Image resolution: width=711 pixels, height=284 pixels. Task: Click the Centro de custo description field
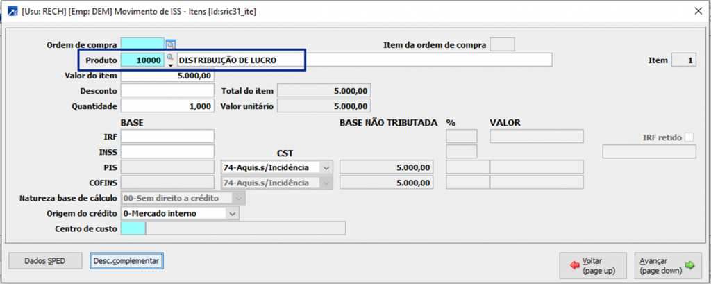tap(245, 228)
